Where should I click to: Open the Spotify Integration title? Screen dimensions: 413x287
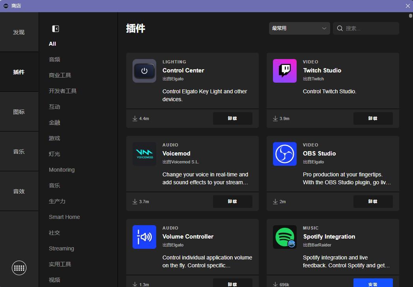(329, 237)
